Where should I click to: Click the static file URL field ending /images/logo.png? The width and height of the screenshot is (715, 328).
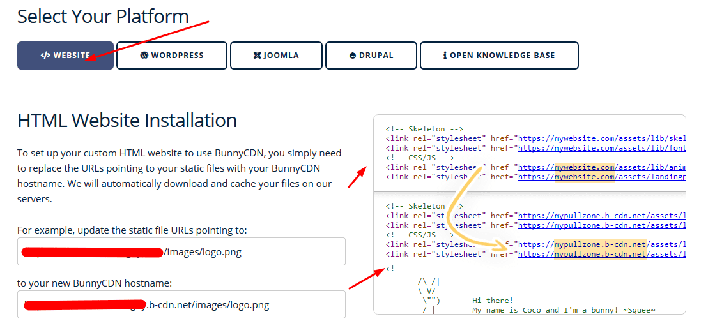click(x=181, y=251)
